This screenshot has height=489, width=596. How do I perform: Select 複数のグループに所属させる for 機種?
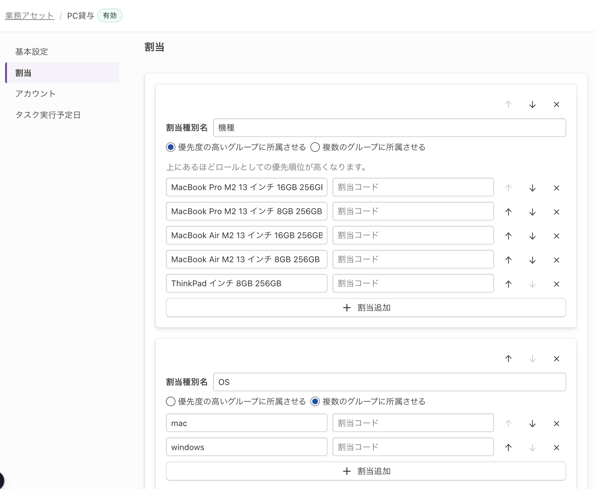click(315, 147)
